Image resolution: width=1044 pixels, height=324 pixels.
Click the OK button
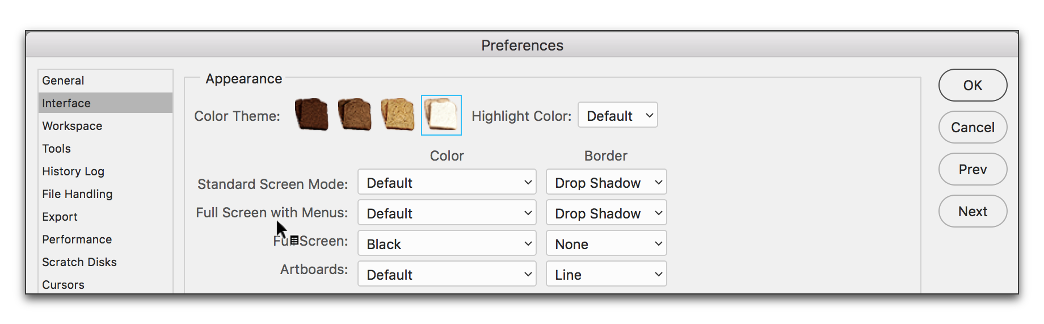pos(973,85)
